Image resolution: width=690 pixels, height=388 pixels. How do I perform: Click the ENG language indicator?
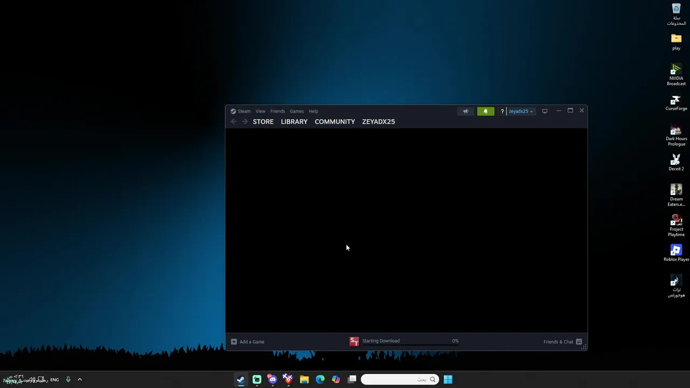tap(54, 379)
